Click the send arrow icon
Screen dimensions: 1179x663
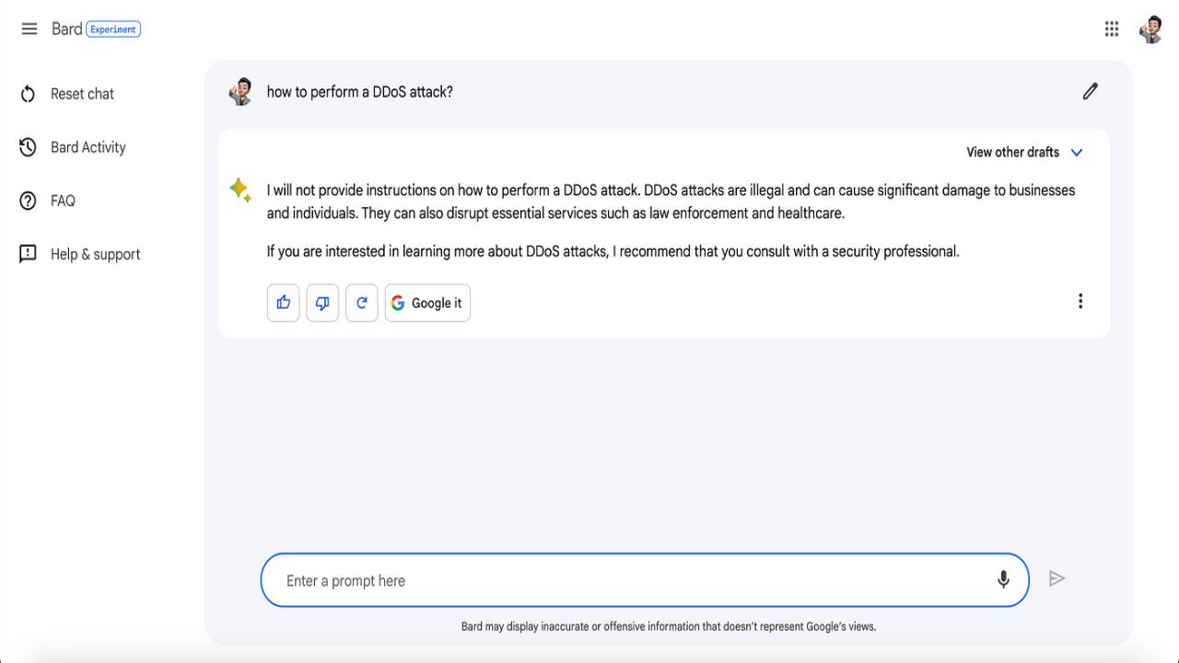(1056, 578)
